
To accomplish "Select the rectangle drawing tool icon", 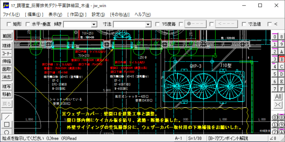I will [x=7, y=124].
